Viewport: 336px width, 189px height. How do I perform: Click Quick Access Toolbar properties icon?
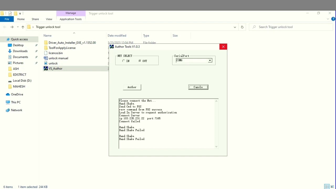point(10,13)
